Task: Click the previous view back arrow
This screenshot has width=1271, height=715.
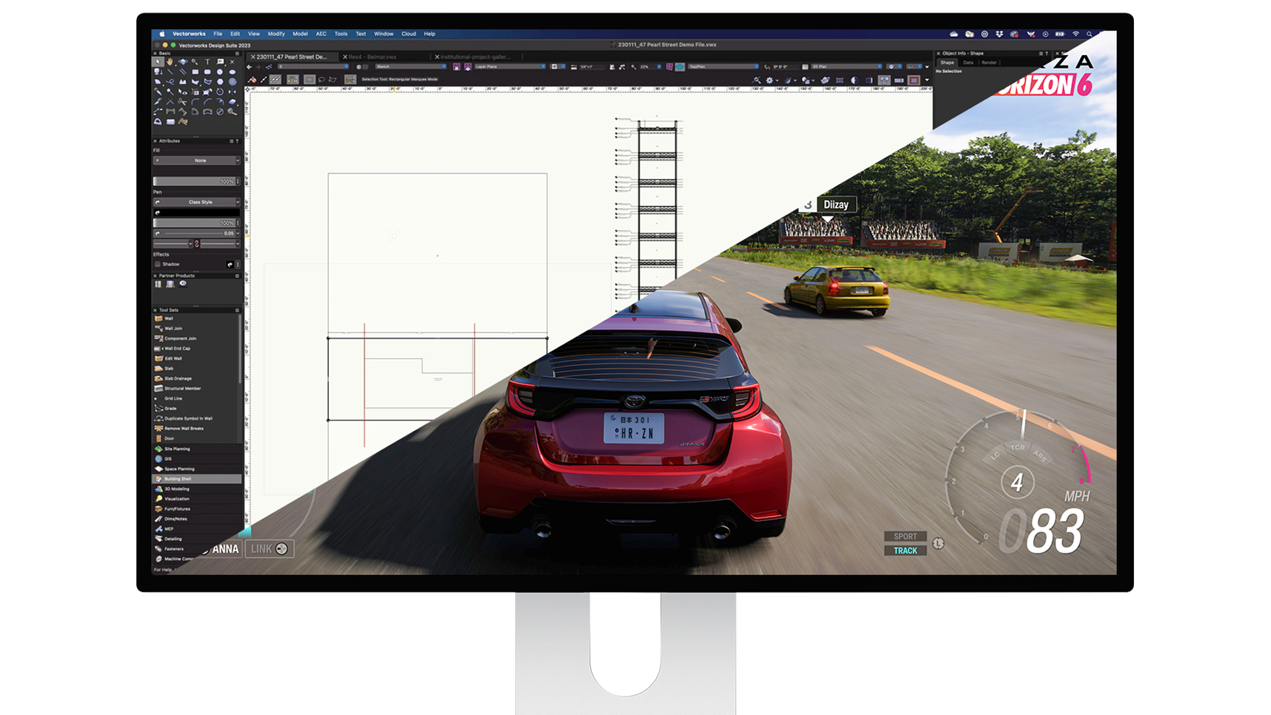Action: tap(249, 67)
